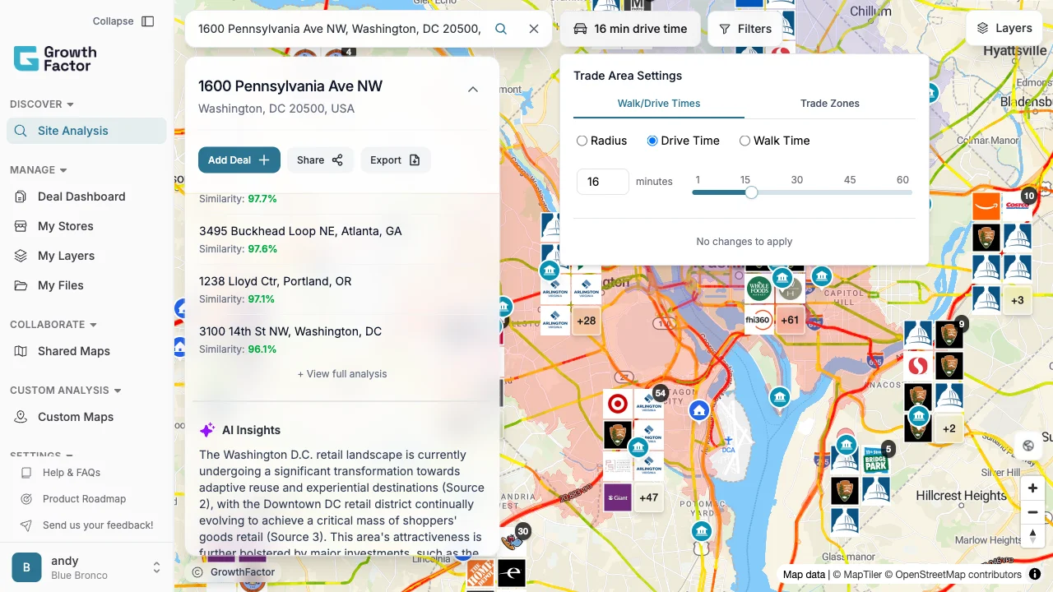Select the Site Analysis search icon
Viewport: 1053px width, 592px height.
(20, 131)
